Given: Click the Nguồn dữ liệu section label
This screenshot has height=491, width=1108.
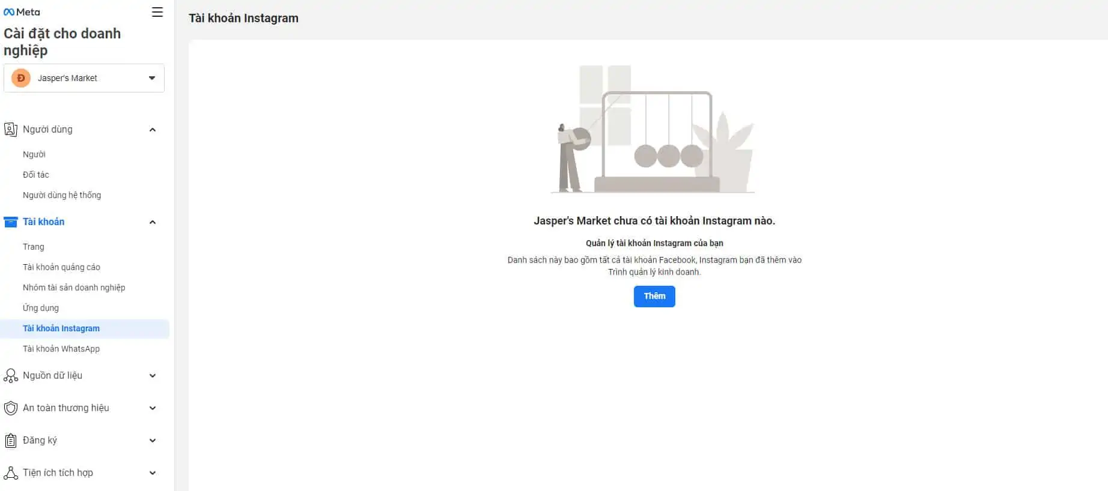Looking at the screenshot, I should pos(52,375).
